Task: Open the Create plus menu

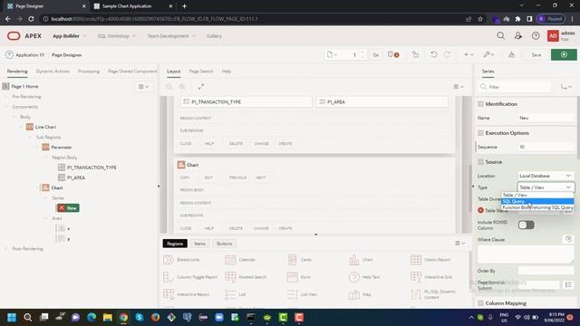Action: pyautogui.click(x=469, y=54)
